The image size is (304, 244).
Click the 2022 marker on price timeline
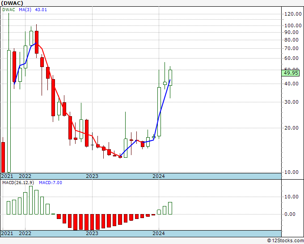25,176
